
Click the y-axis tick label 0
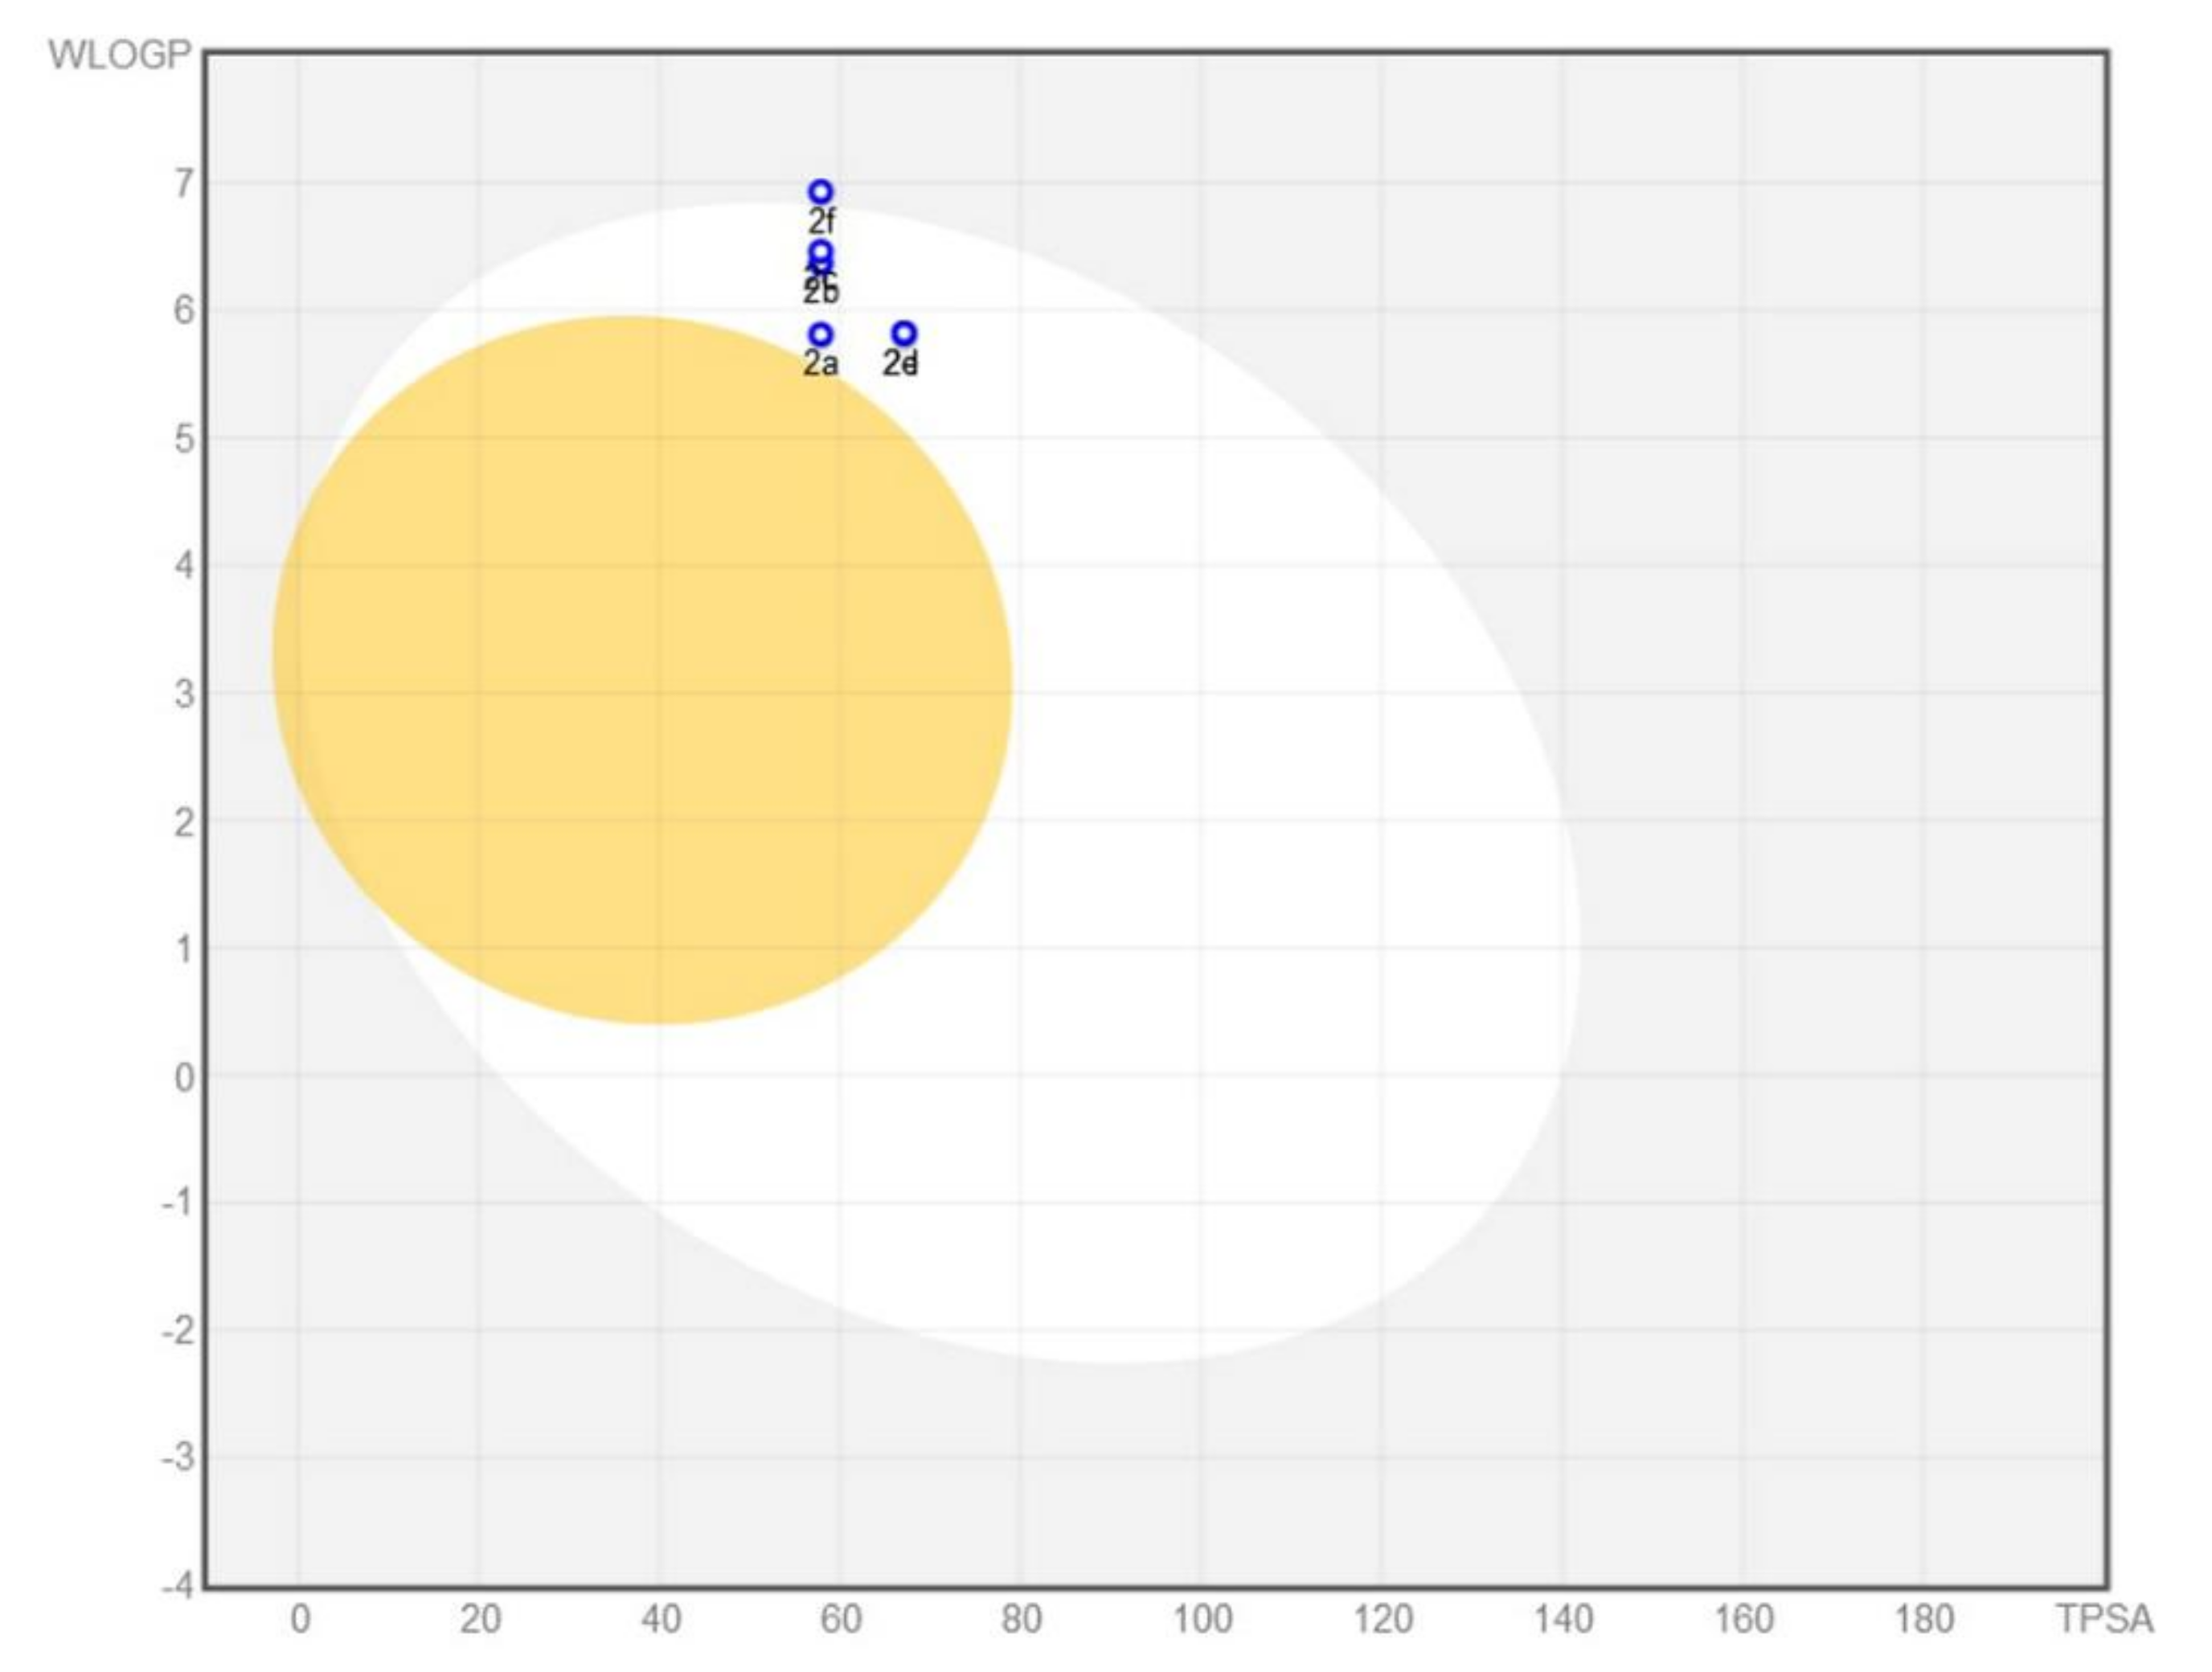pyautogui.click(x=184, y=1077)
